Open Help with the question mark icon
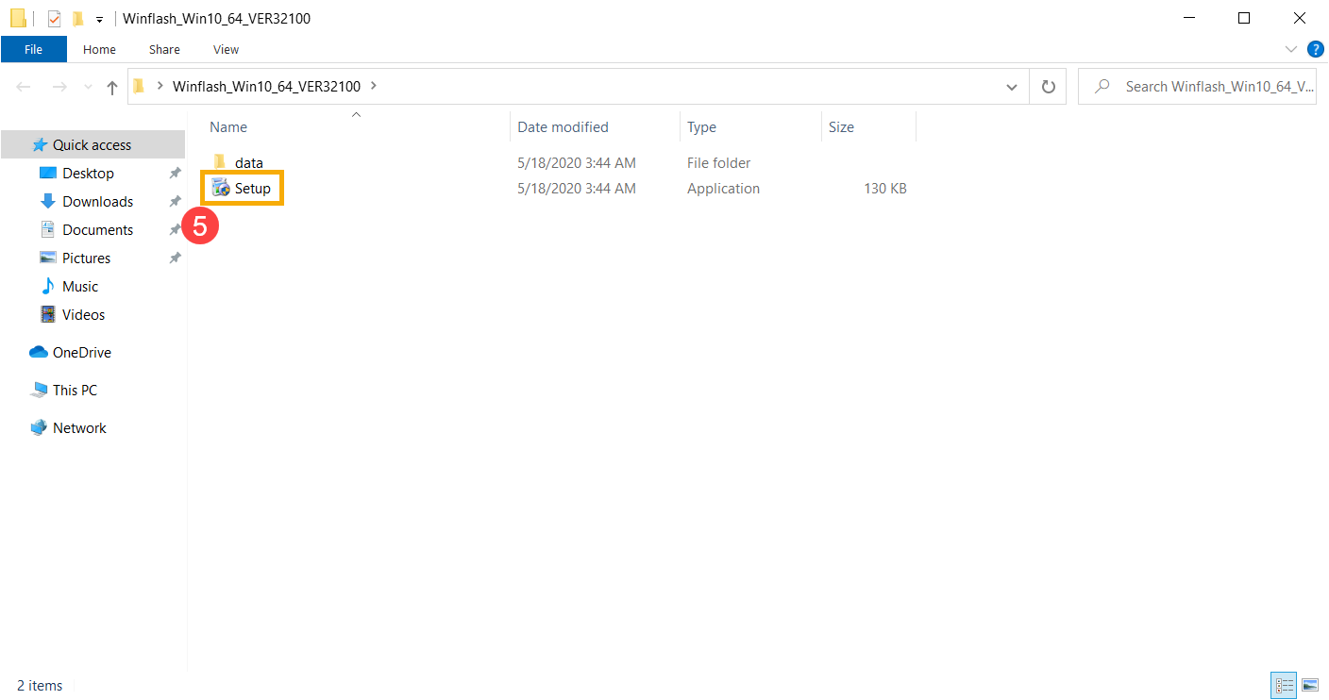This screenshot has width=1329, height=700. coord(1315,49)
